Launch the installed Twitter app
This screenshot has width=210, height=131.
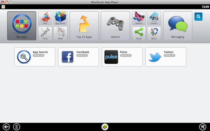click(x=166, y=57)
